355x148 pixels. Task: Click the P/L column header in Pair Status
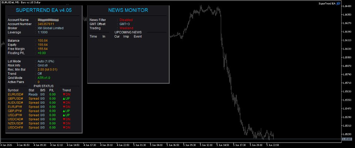52,90
